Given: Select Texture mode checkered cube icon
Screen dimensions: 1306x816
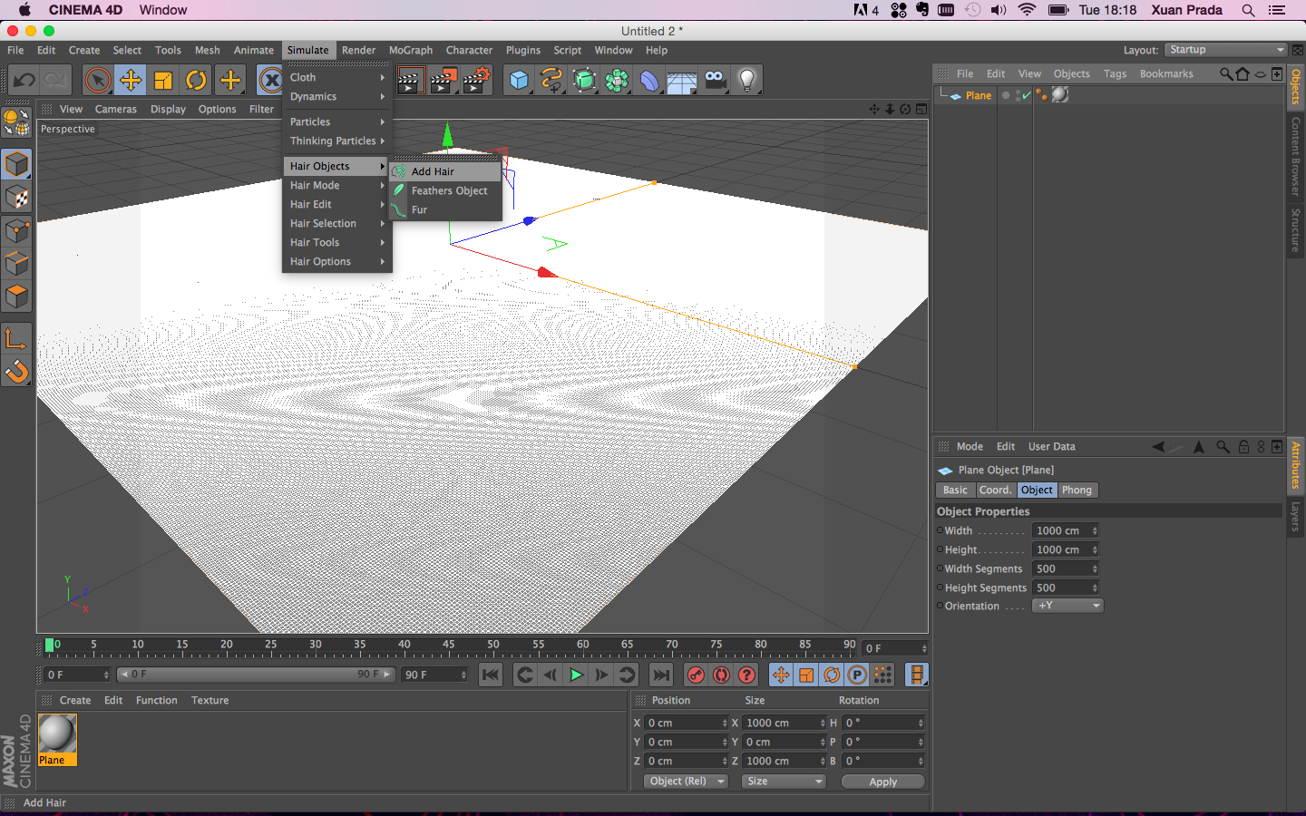Looking at the screenshot, I should tap(16, 197).
